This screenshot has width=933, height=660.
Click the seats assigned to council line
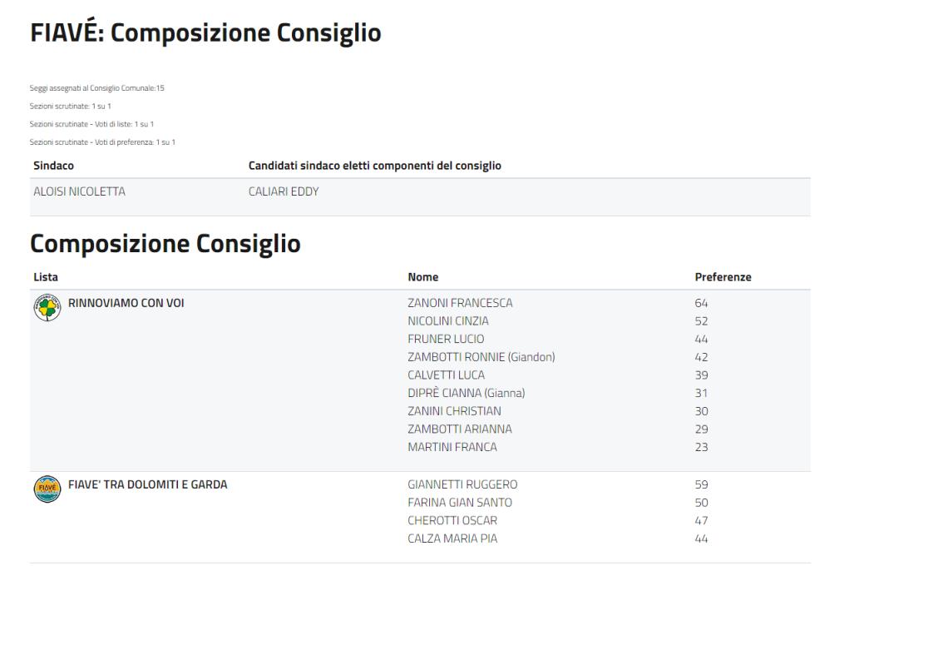pos(97,88)
